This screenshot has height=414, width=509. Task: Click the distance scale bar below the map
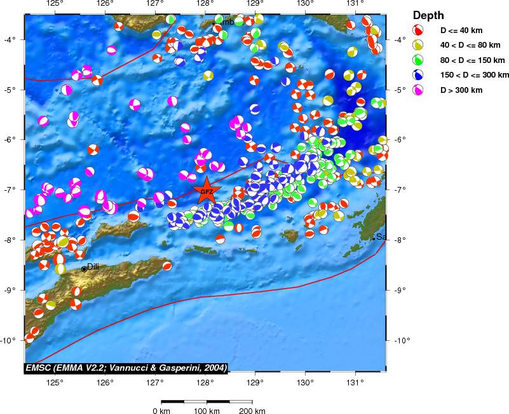click(207, 402)
